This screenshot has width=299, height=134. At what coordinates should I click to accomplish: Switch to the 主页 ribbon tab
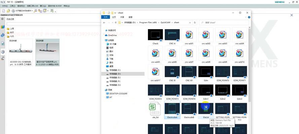tap(114, 17)
